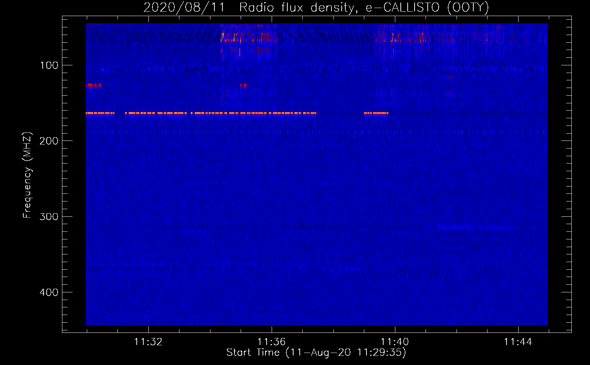The image size is (590, 365).
Task: Click the 300 frequency tick label
Action: click(x=49, y=216)
